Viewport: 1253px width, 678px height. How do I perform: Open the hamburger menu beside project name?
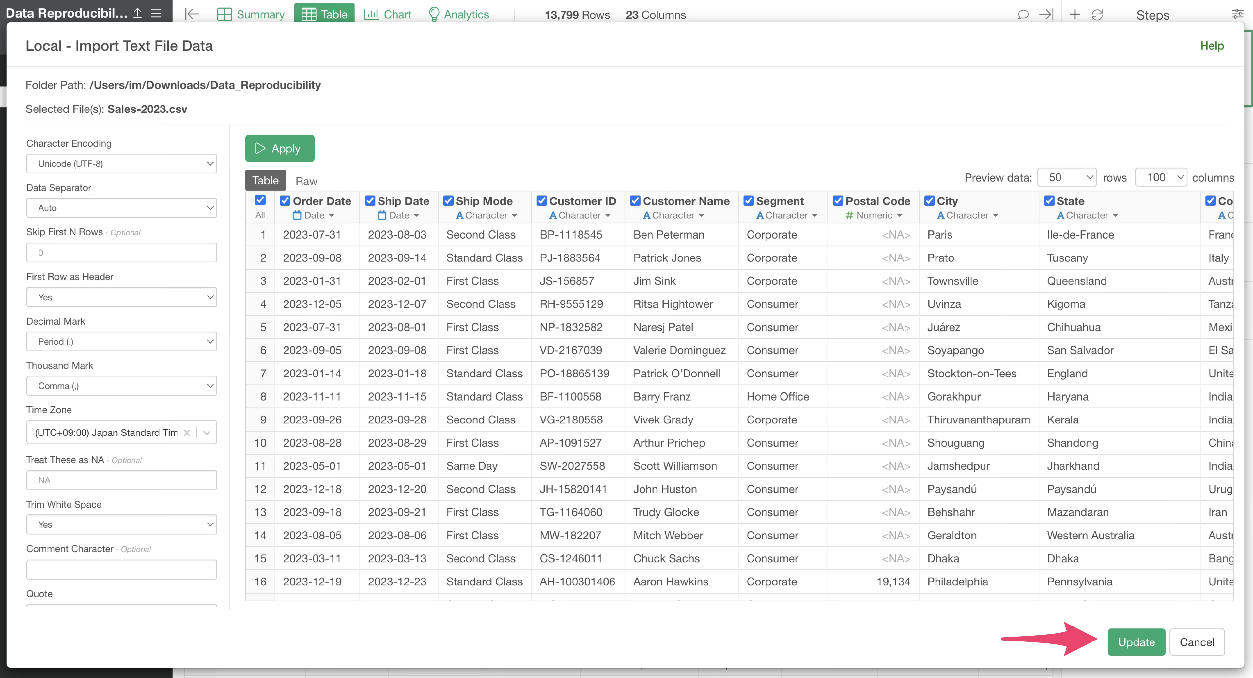point(156,13)
